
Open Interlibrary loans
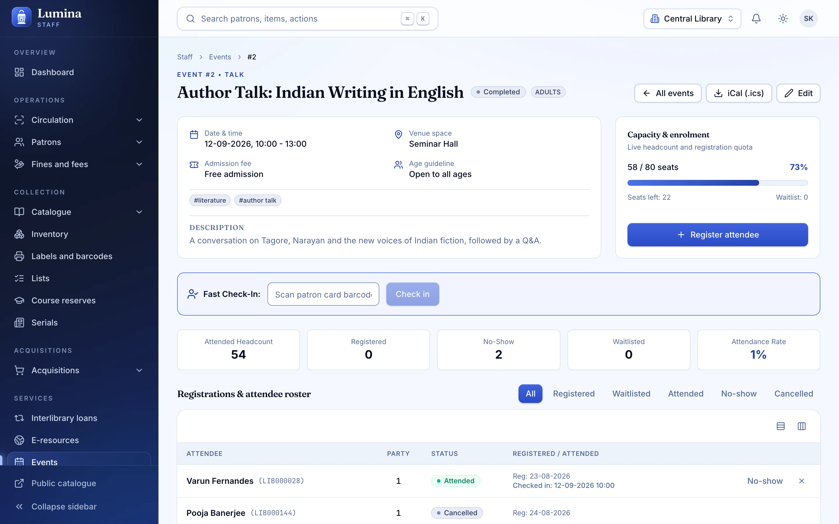(x=79, y=418)
